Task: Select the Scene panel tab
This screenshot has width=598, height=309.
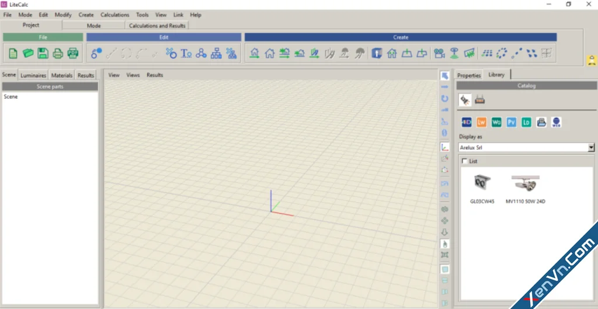Action: [x=9, y=75]
